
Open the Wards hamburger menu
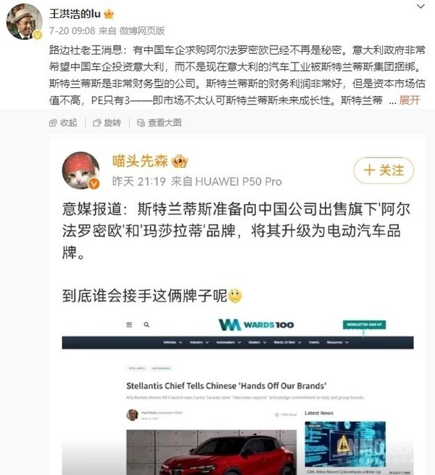(x=129, y=325)
